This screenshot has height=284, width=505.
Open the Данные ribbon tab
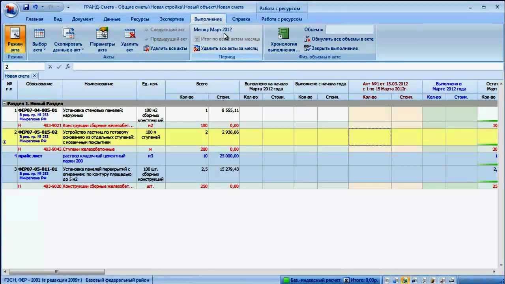112,19
